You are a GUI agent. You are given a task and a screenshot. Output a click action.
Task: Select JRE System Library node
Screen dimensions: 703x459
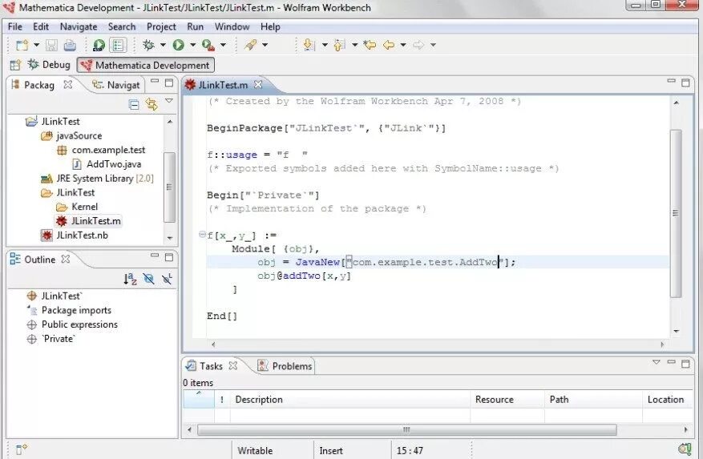pos(97,179)
